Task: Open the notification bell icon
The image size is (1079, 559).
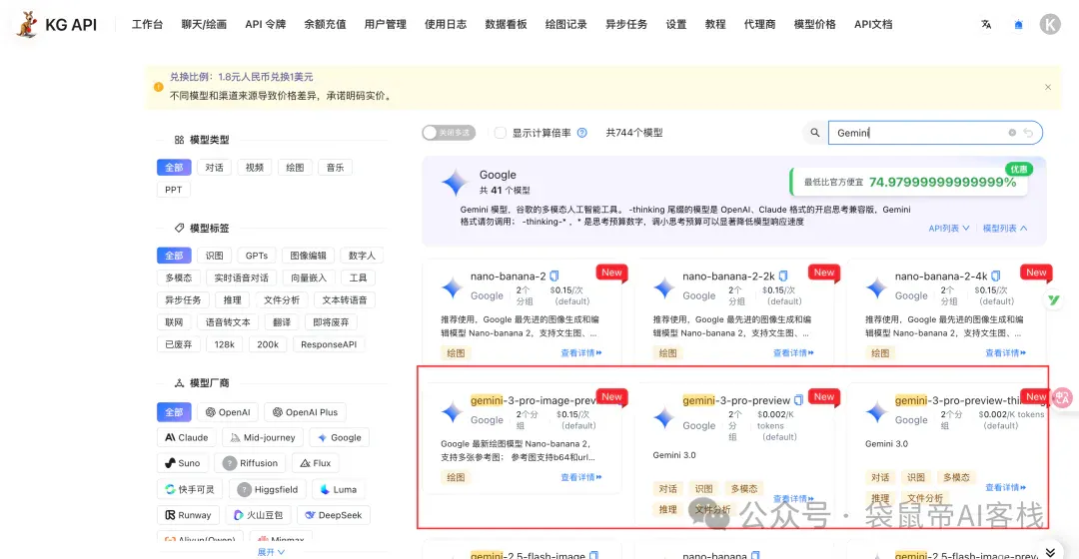Action: (1018, 25)
